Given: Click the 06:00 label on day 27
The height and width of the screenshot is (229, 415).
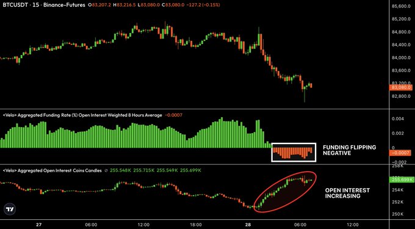Looking at the screenshot, I should click(91, 225).
